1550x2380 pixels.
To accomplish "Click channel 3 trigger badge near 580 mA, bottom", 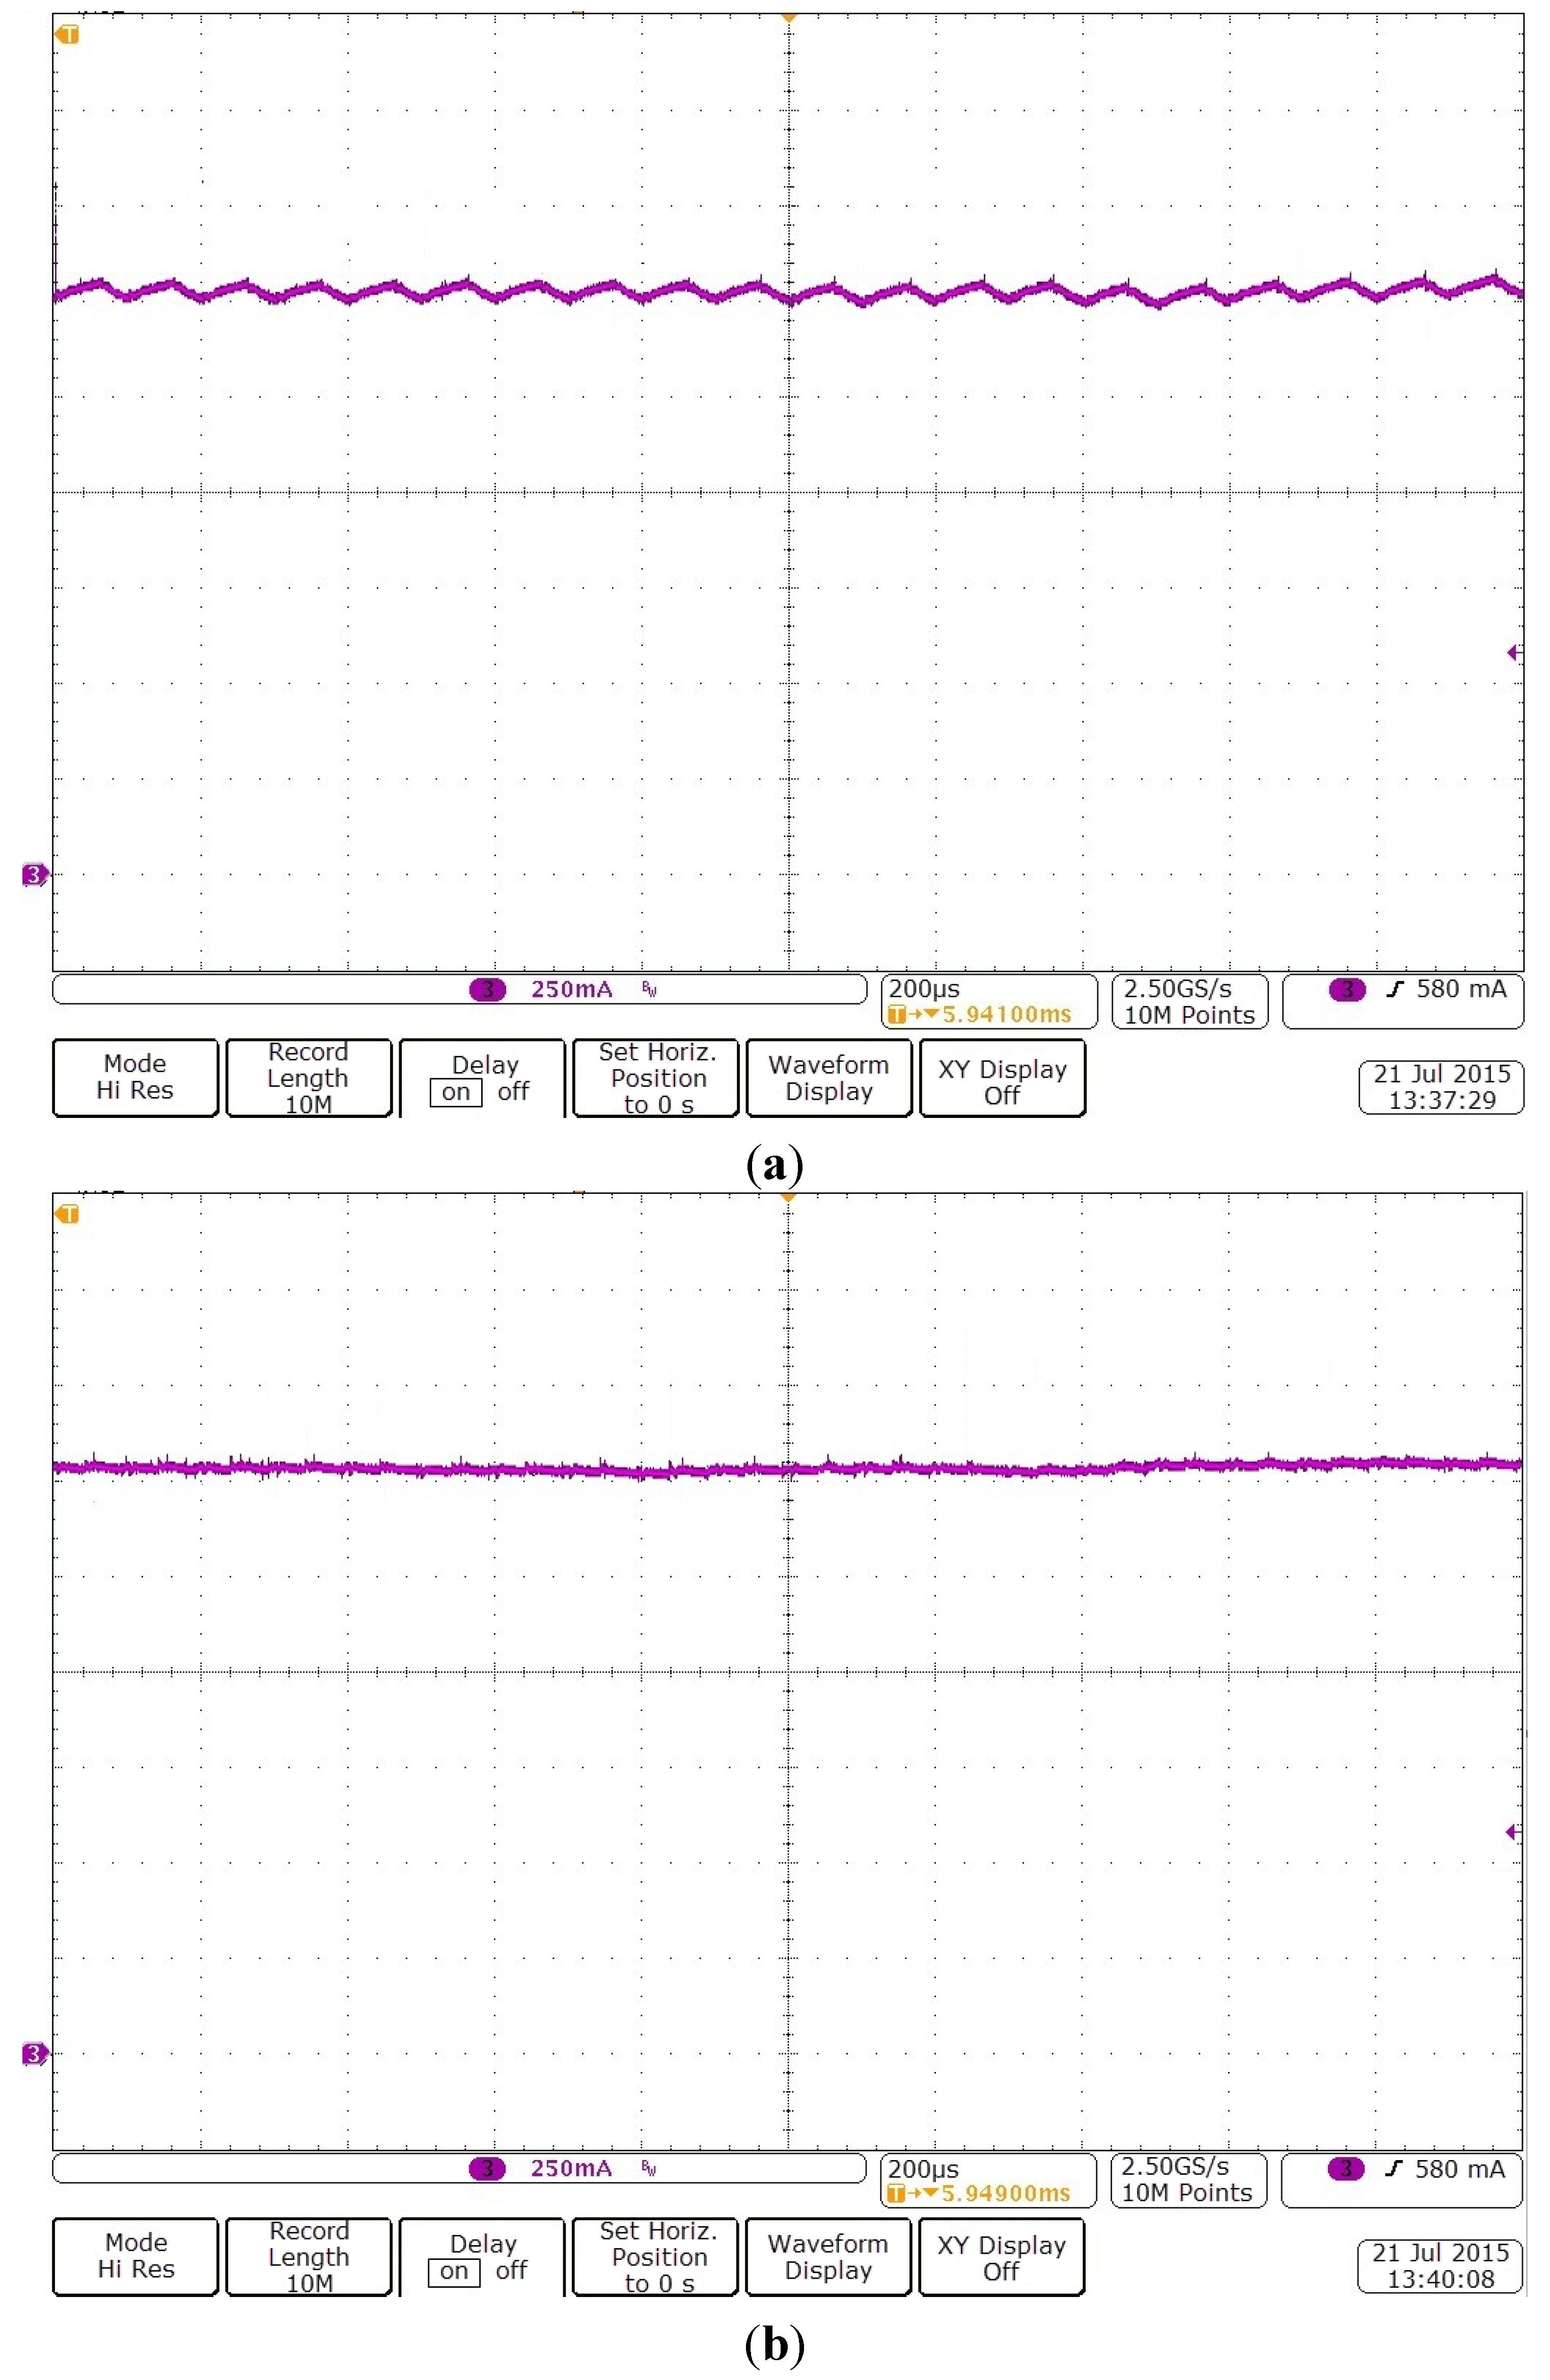I will click(x=1346, y=2169).
